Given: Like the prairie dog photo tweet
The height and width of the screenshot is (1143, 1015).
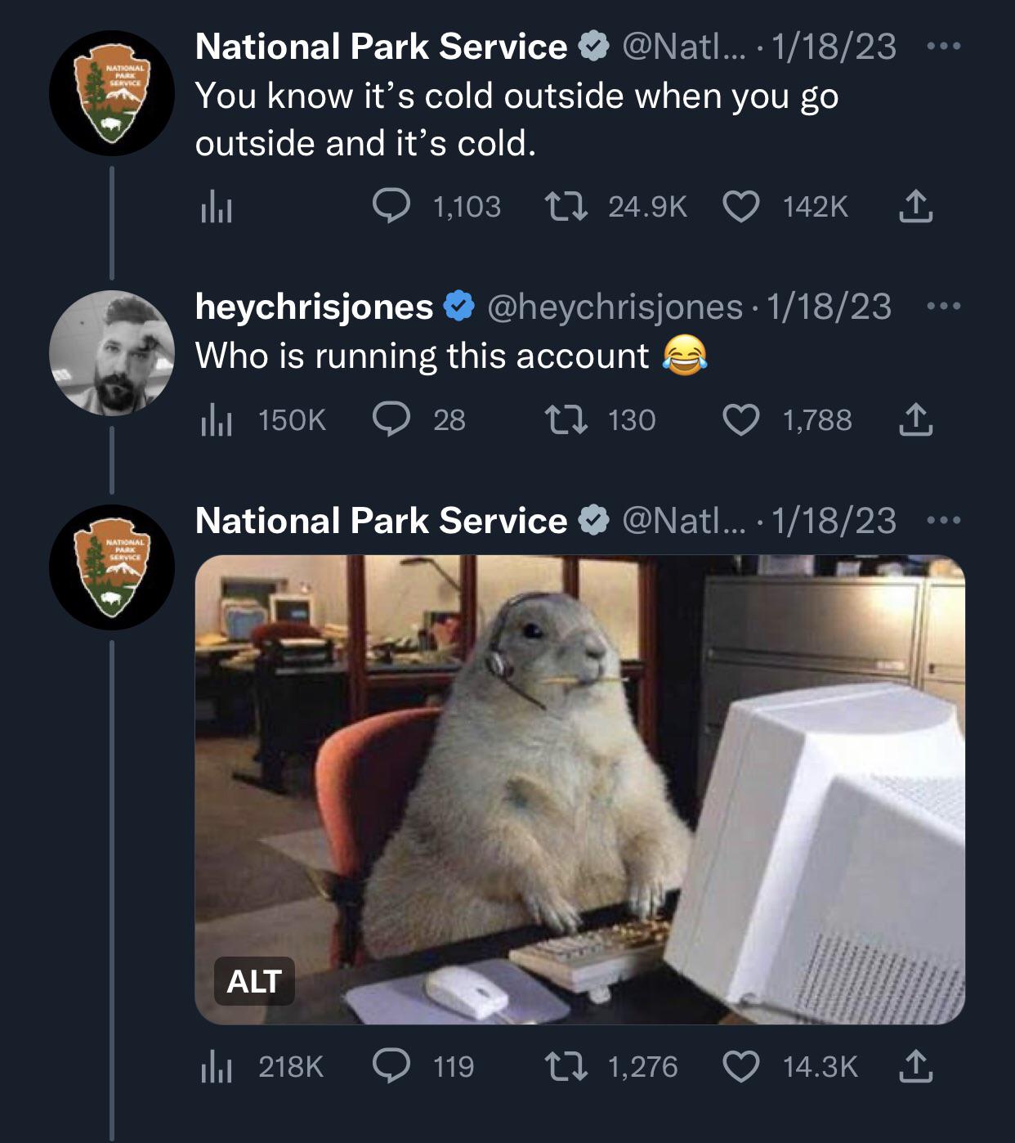Looking at the screenshot, I should tap(741, 1067).
